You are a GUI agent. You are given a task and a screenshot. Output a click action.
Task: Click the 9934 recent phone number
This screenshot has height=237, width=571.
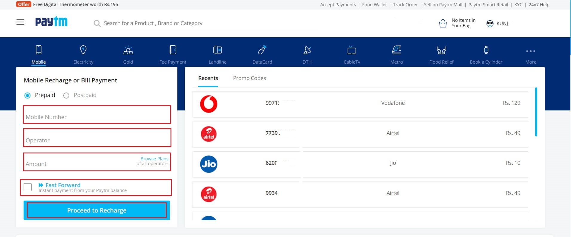tap(272, 193)
